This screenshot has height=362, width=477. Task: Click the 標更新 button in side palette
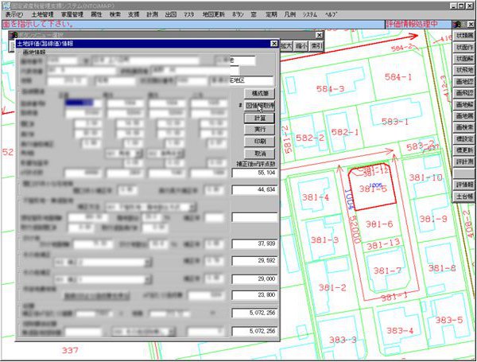pyautogui.click(x=464, y=150)
